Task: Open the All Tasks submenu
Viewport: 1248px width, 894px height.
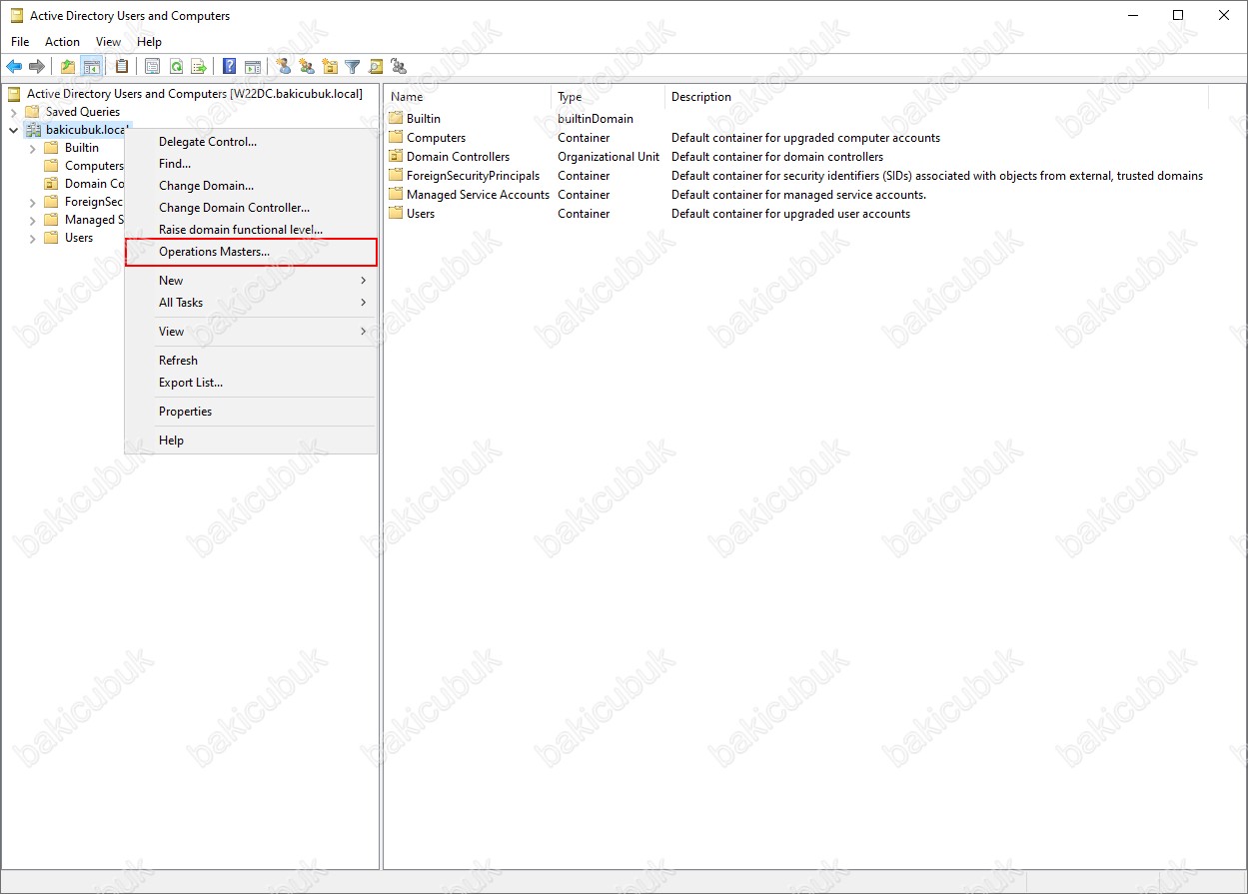Action: click(251, 303)
